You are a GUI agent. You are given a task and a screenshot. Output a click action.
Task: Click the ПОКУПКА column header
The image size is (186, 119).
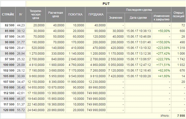(75, 15)
